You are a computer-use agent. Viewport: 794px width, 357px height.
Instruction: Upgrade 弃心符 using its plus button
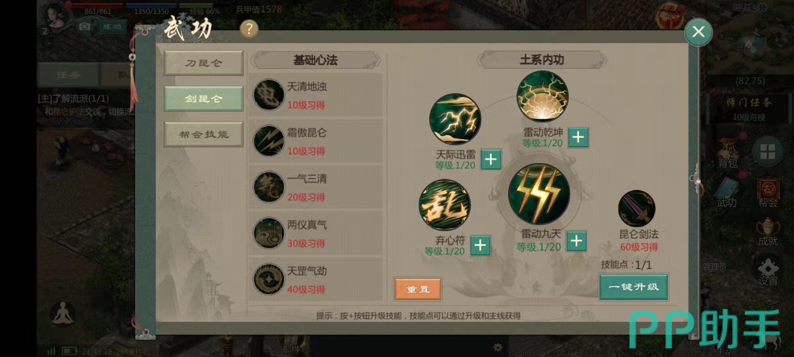click(480, 245)
